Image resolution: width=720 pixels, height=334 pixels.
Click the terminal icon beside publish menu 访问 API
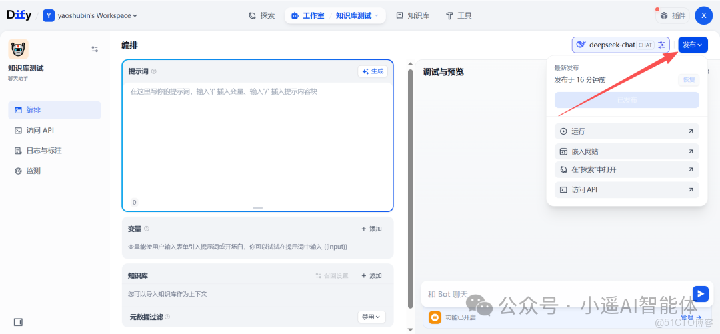[563, 190]
